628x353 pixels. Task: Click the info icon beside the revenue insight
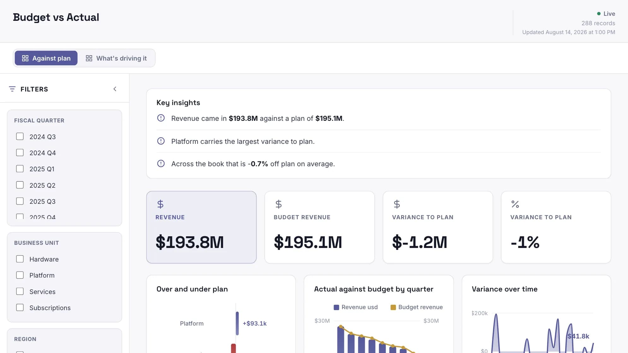point(161,118)
